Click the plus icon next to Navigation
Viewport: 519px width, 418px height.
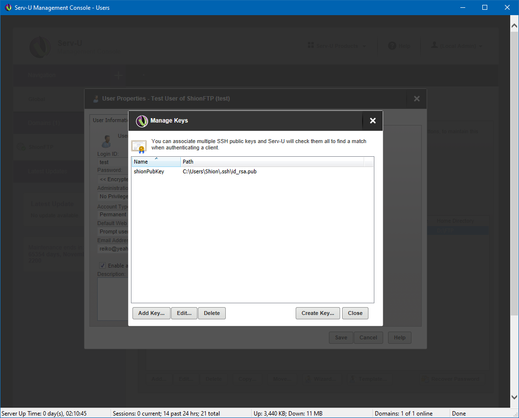[x=118, y=76]
